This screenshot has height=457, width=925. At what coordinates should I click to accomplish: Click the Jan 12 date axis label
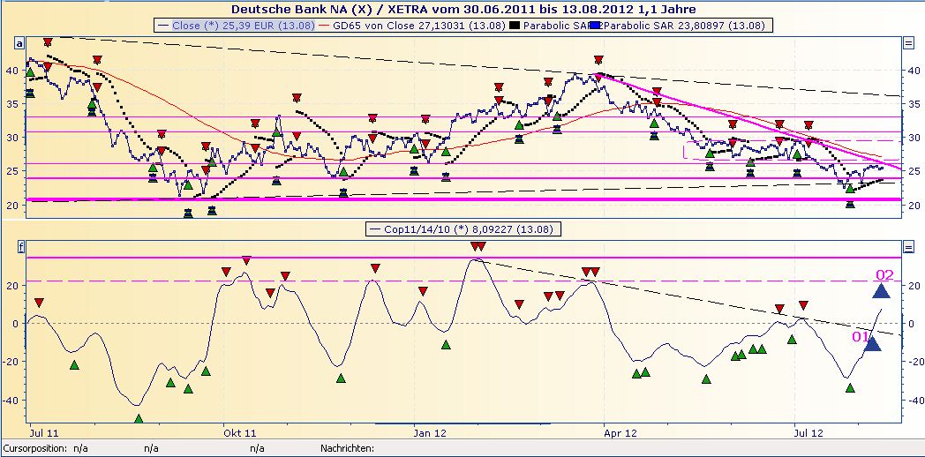432,432
